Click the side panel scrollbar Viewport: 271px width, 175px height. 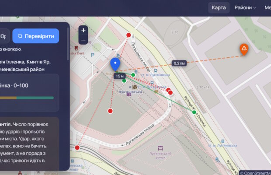pyautogui.click(x=68, y=44)
